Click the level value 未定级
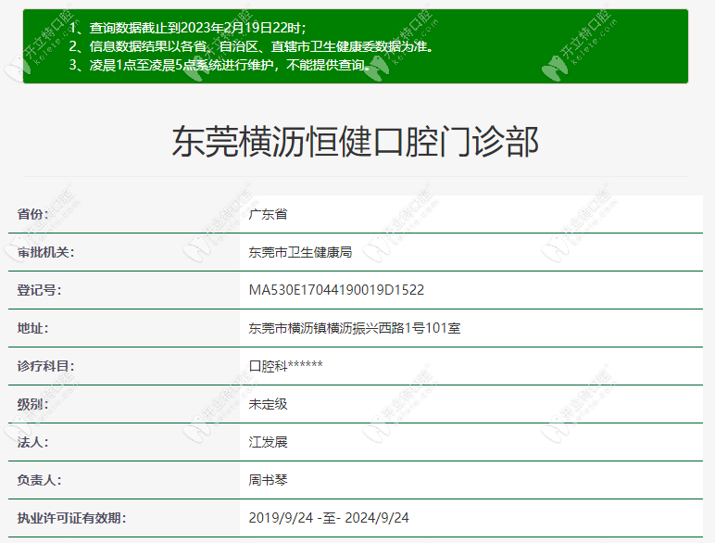Image resolution: width=715 pixels, height=543 pixels. [x=269, y=404]
